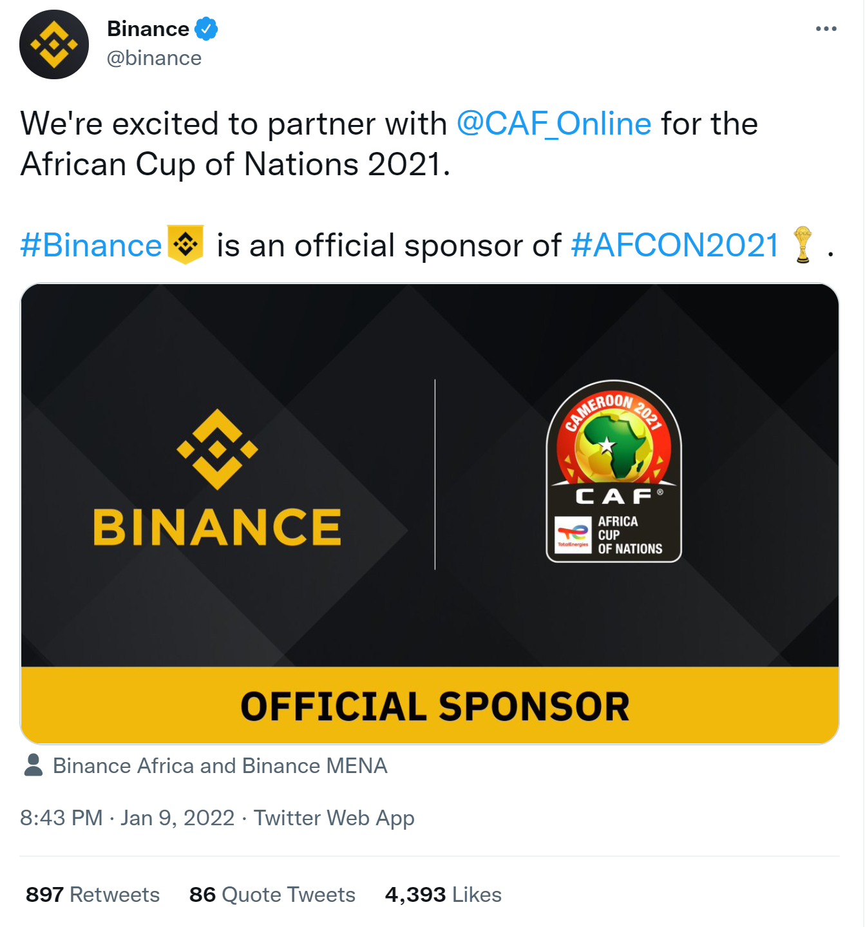Click the blue verified badge
This screenshot has height=927, width=865.
[x=206, y=29]
